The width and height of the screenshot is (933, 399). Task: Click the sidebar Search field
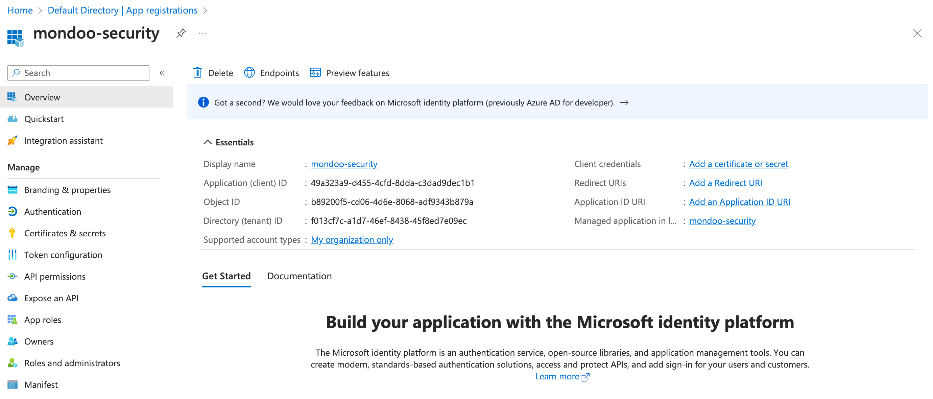click(x=78, y=73)
